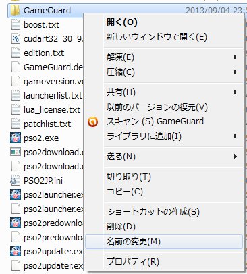The image size is (247, 274).
Task: Click the lua_license.txt document icon
Action: (x=16, y=109)
